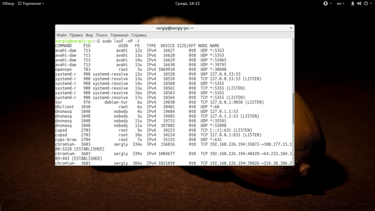Open the Терминал menu in the window menubar
This screenshot has height=211, width=375.
(x=119, y=35)
